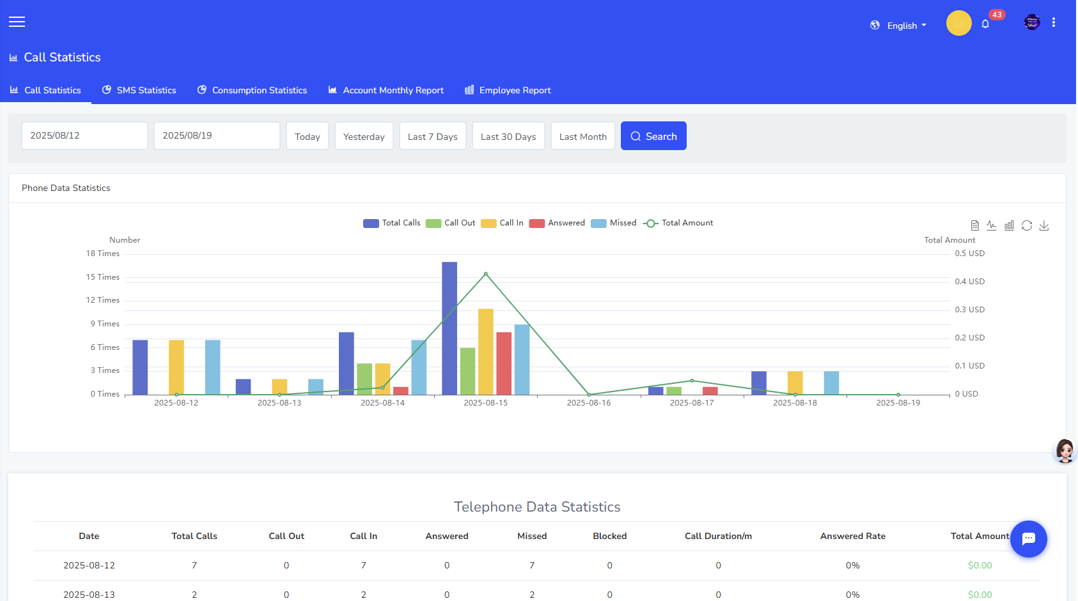Image resolution: width=1078 pixels, height=601 pixels.
Task: Restore chart with the refresh icon
Action: click(x=1027, y=225)
